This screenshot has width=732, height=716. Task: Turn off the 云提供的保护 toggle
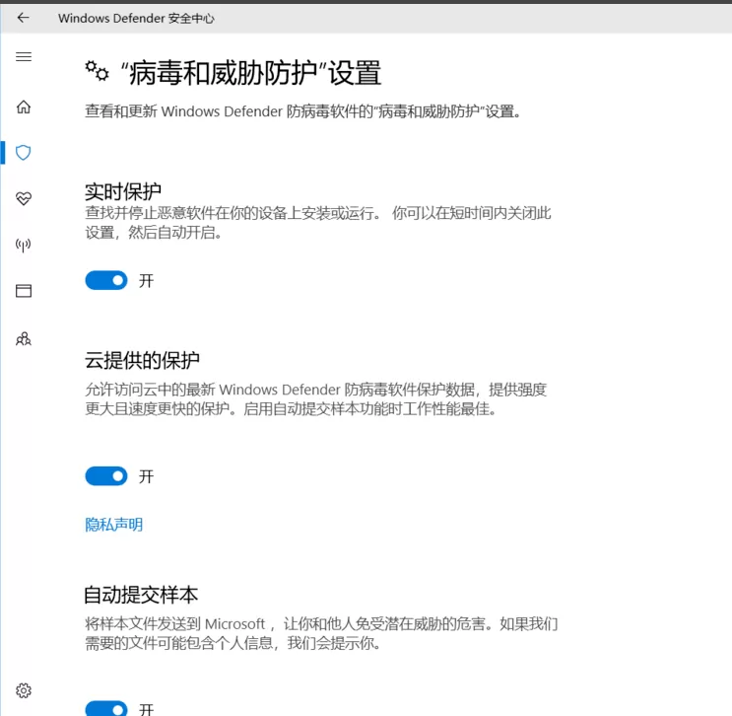tap(106, 476)
